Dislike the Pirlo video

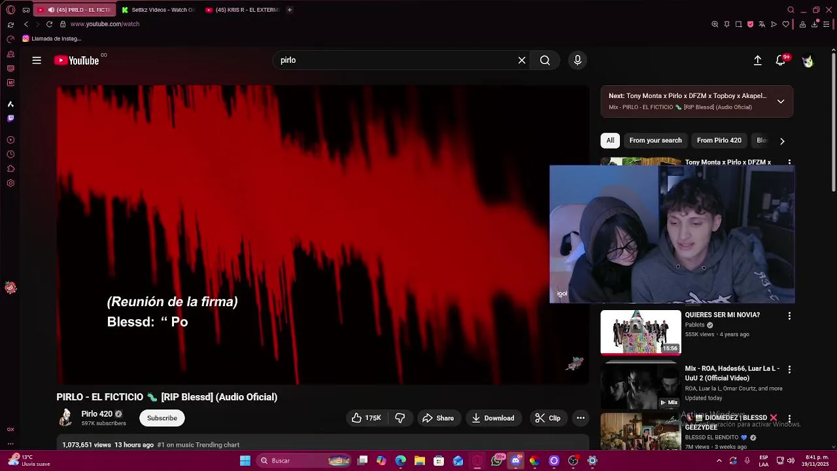[400, 418]
